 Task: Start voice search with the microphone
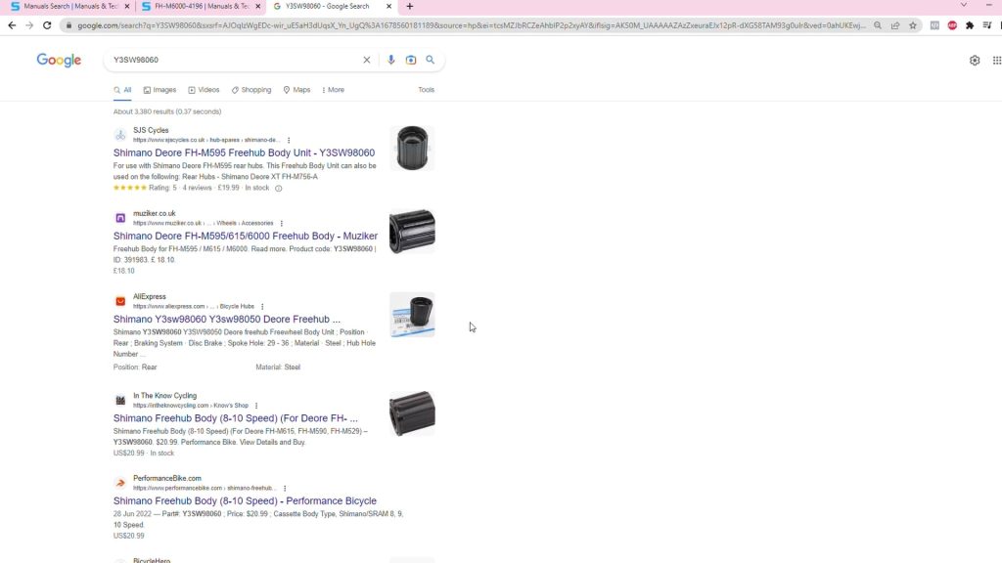click(x=391, y=60)
